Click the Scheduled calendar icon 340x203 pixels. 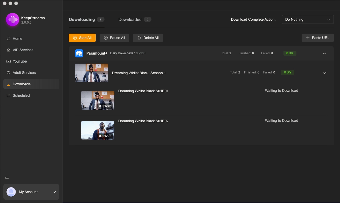[9, 95]
